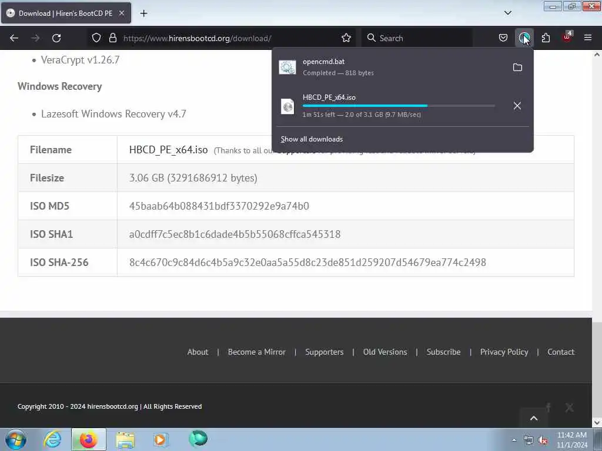Screen dimensions: 602x451
Task: Click the Windows Recovery heading
Action: [x=60, y=86]
